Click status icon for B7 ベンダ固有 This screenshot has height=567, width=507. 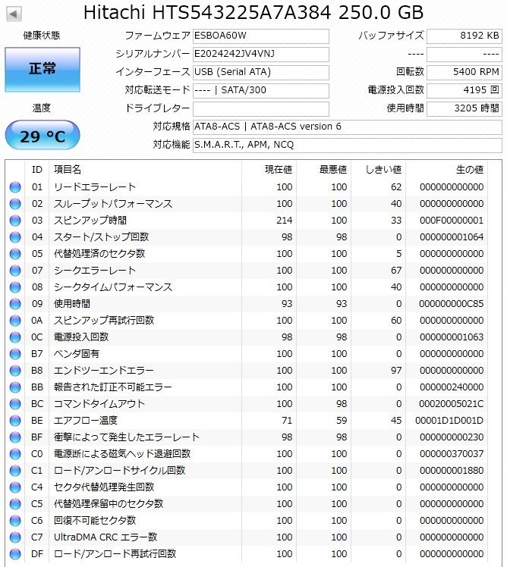(x=15, y=354)
